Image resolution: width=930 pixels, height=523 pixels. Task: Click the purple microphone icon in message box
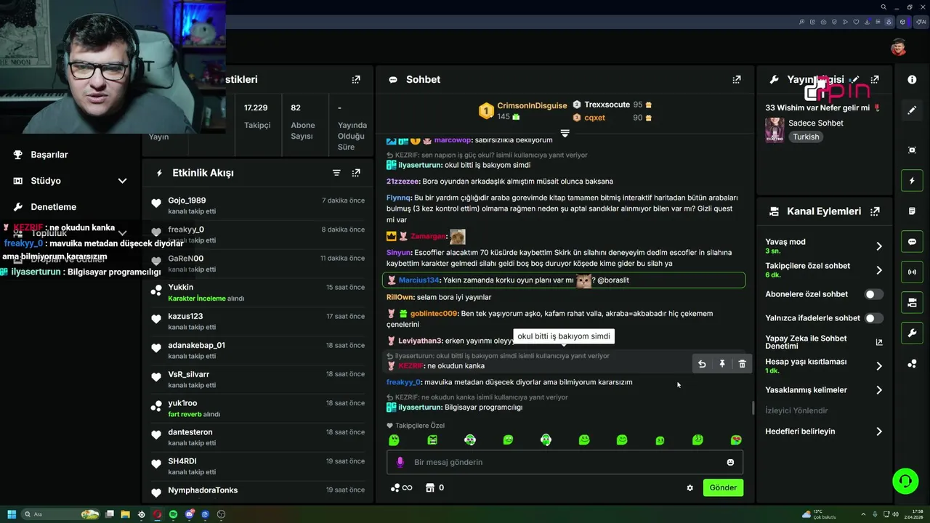click(400, 462)
